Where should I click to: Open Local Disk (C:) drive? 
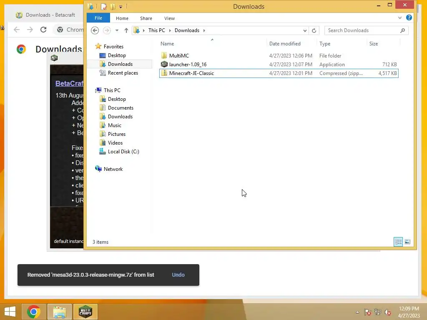pos(123,152)
